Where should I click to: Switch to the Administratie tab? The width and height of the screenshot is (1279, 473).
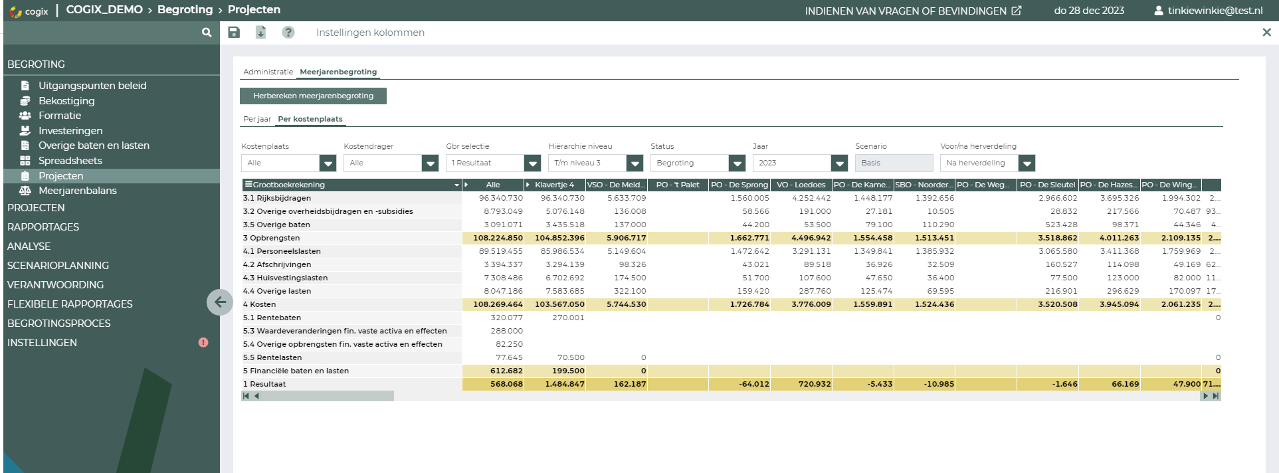coord(268,72)
